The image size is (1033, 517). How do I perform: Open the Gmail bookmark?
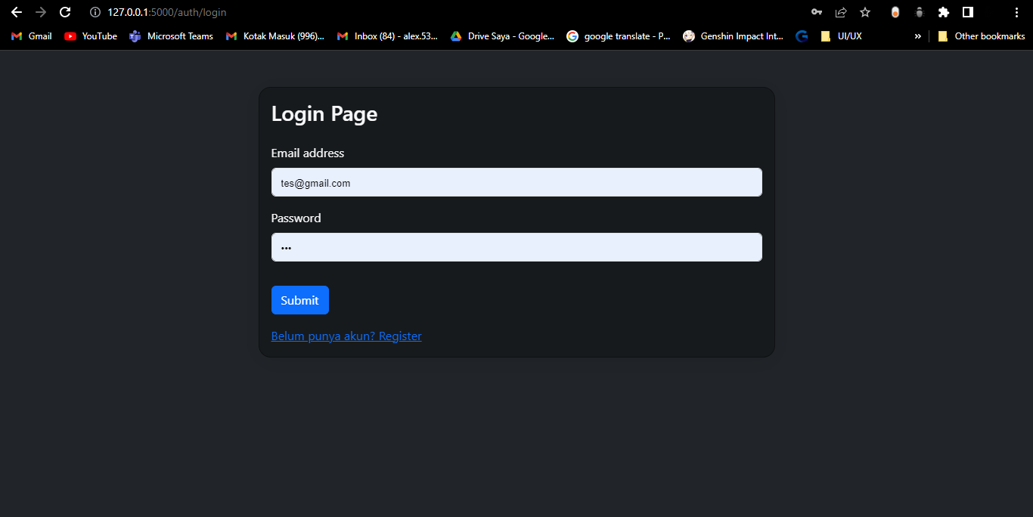(30, 36)
